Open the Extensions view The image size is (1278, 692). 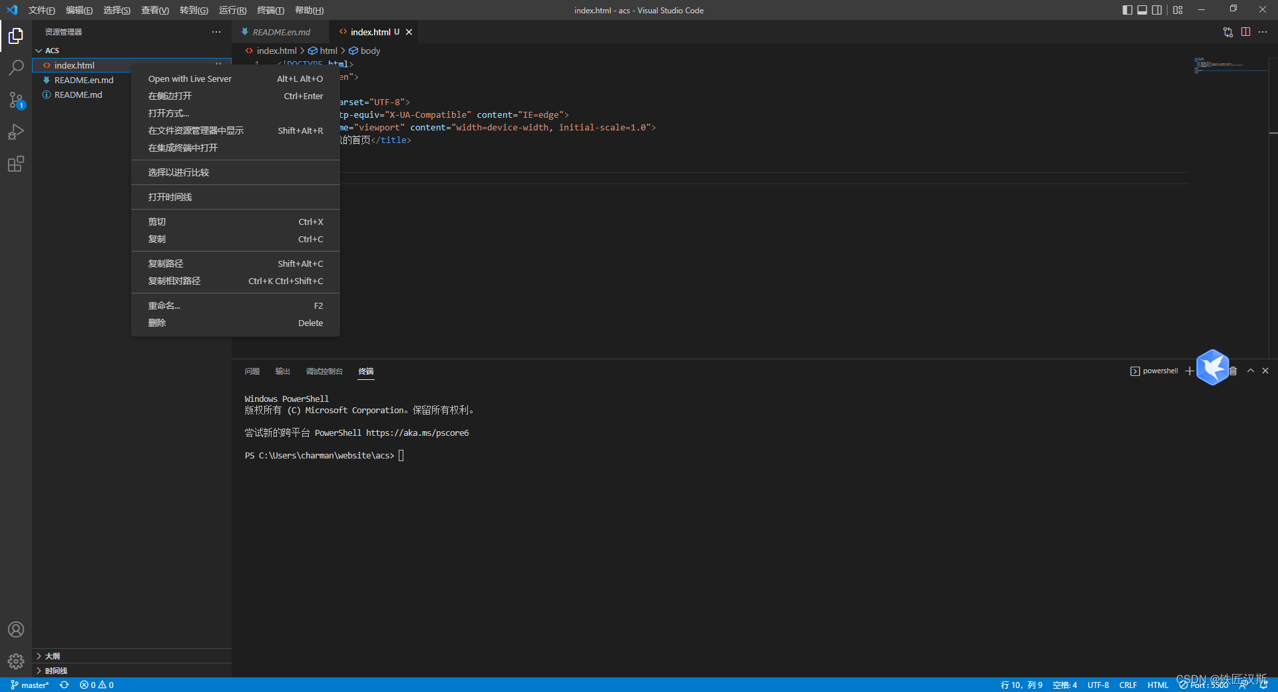pos(16,164)
